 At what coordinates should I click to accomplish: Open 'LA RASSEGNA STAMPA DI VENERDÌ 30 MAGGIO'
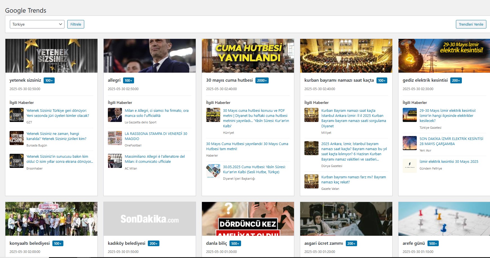156,136
